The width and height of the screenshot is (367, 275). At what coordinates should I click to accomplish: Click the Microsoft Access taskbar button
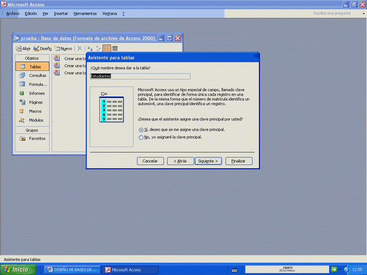[130, 269]
